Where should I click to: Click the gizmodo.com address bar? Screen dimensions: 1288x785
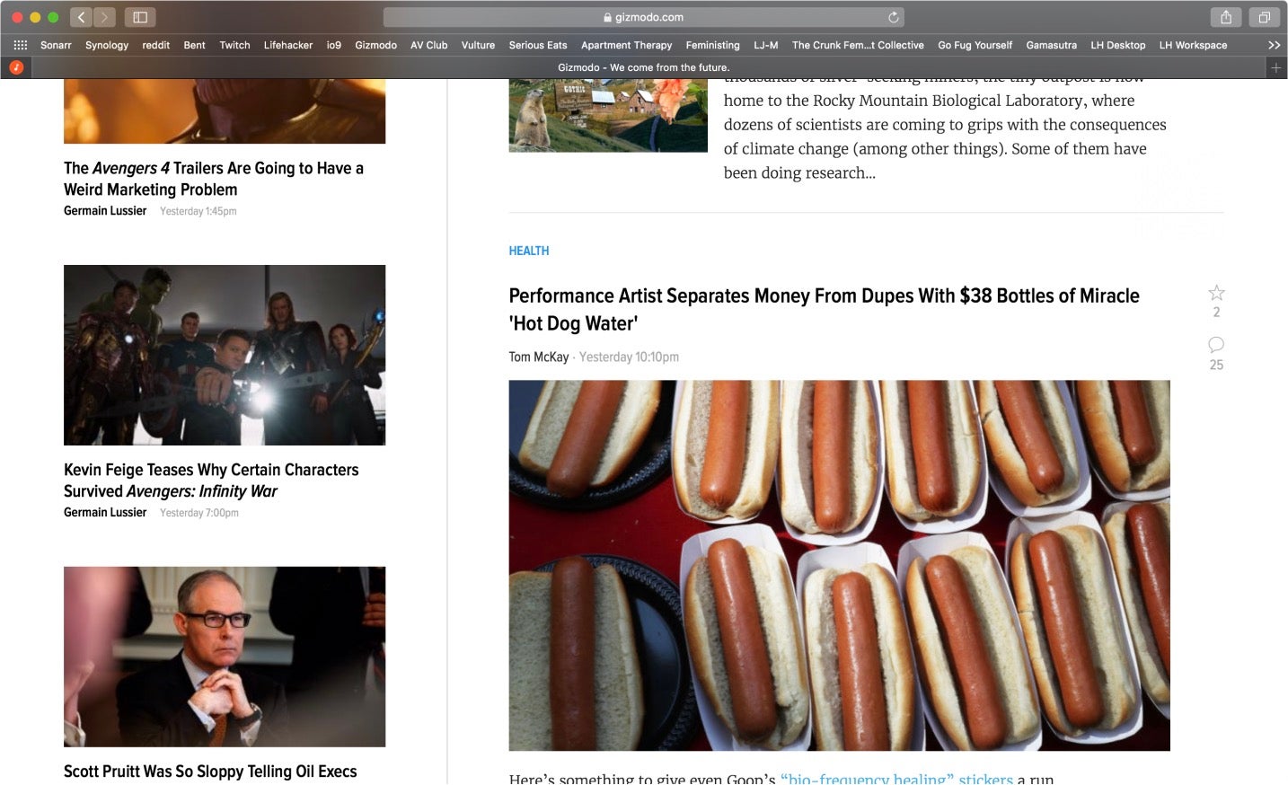coord(643,17)
